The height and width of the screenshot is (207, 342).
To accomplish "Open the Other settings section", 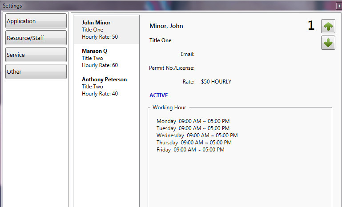I will 36,72.
